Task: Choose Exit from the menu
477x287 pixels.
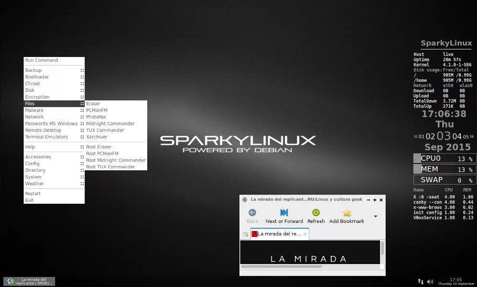Action: tap(54, 200)
